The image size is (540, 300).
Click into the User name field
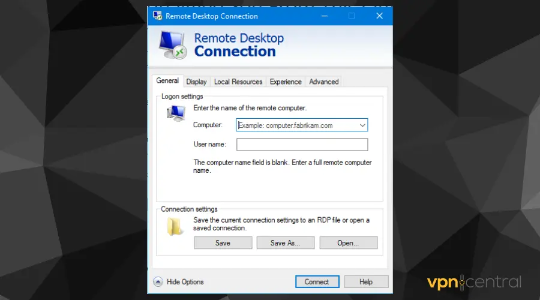[x=302, y=145]
